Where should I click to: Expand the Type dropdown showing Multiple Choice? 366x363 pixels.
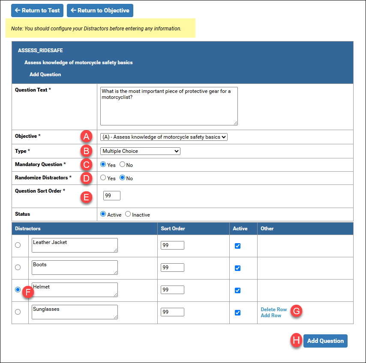[140, 151]
